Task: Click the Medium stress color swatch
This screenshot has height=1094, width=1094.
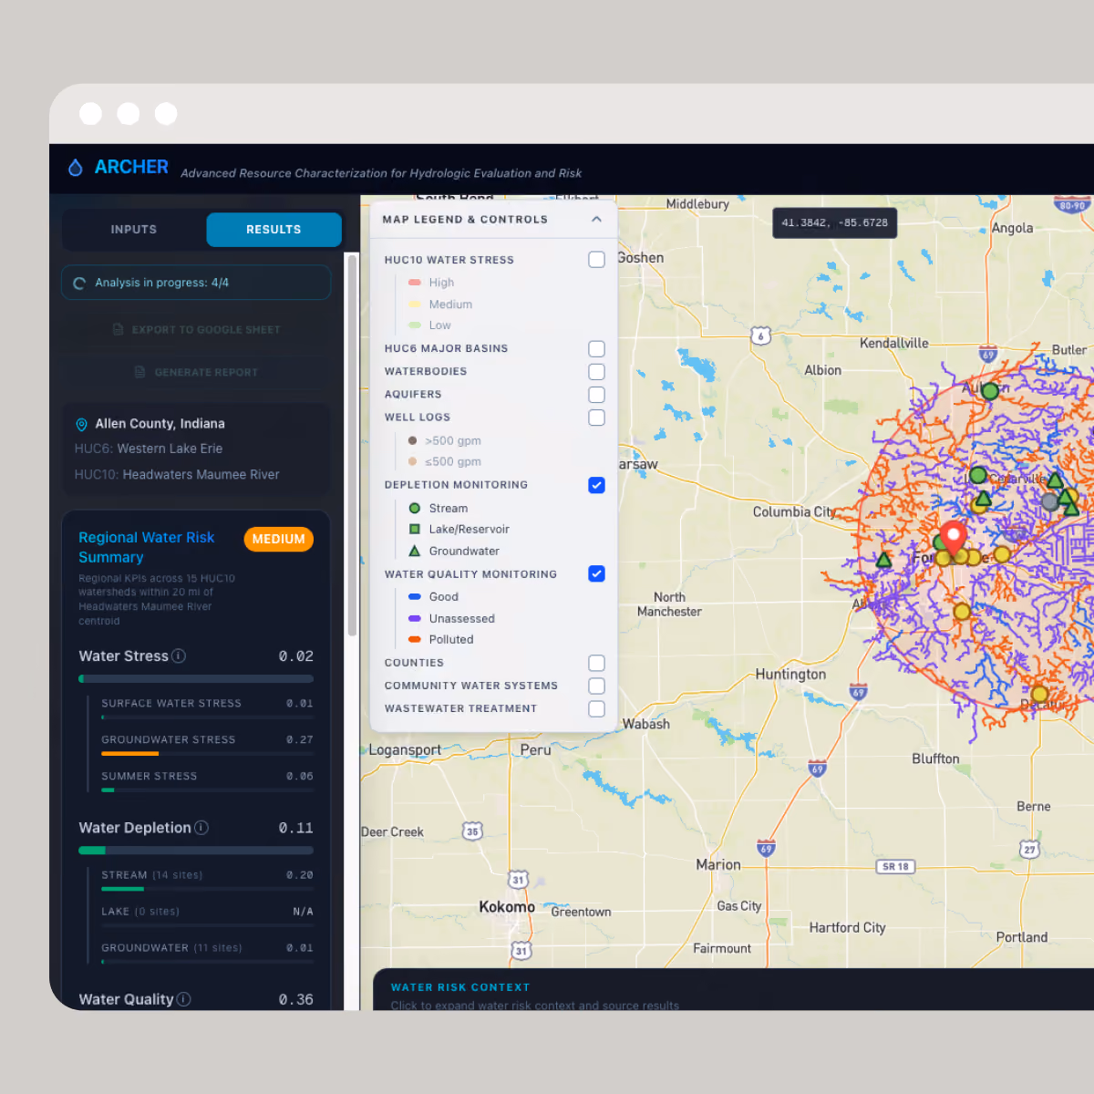Action: point(415,304)
